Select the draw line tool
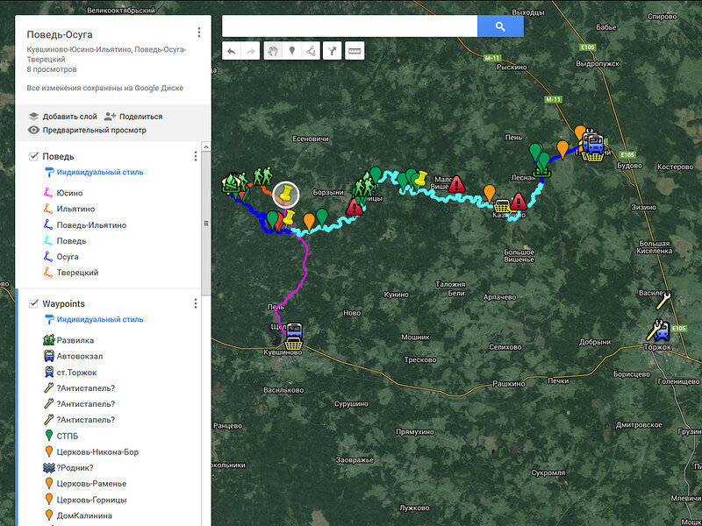Screen dimensions: 702x526 311,51
